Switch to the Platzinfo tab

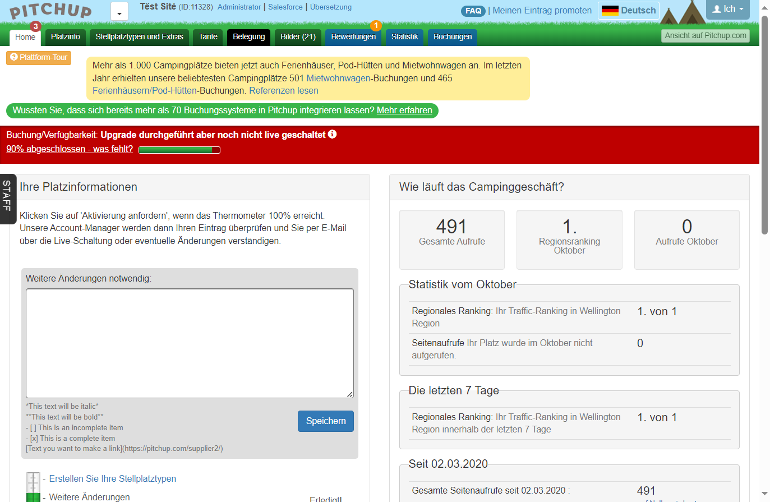pos(66,37)
